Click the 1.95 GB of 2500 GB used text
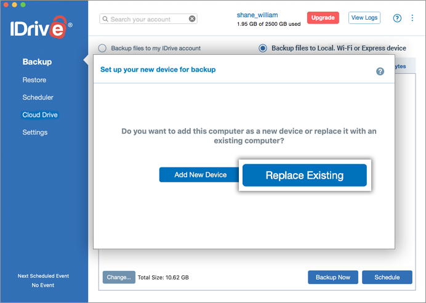Viewport: 426px width, 303px height. pos(268,24)
